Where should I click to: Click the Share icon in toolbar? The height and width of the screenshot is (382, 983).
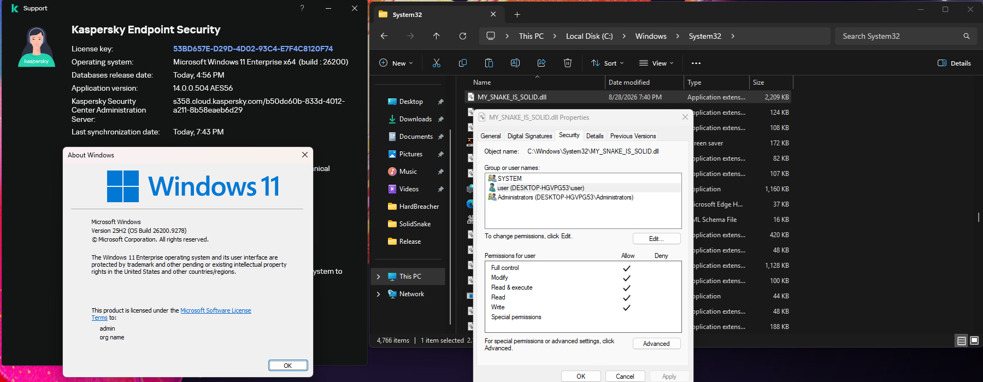pyautogui.click(x=541, y=63)
